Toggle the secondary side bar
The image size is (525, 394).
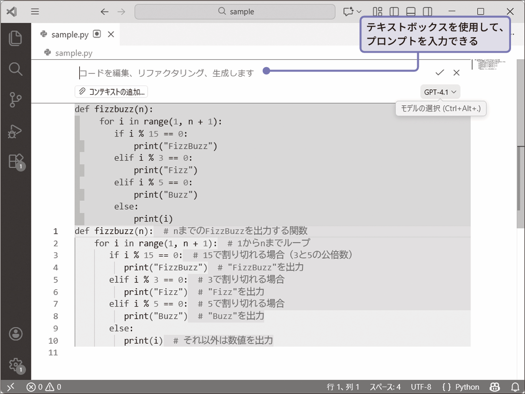[x=427, y=12]
